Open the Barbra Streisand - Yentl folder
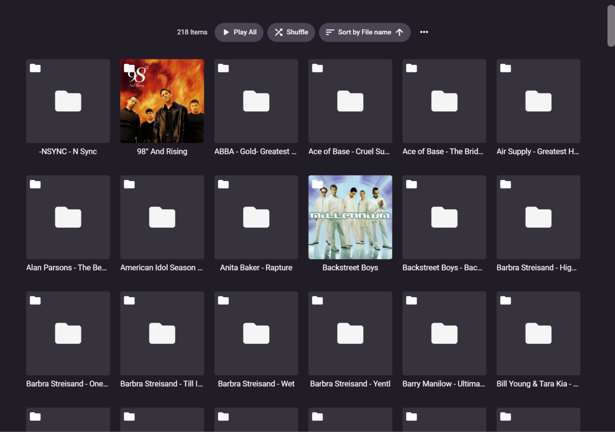 (x=350, y=333)
